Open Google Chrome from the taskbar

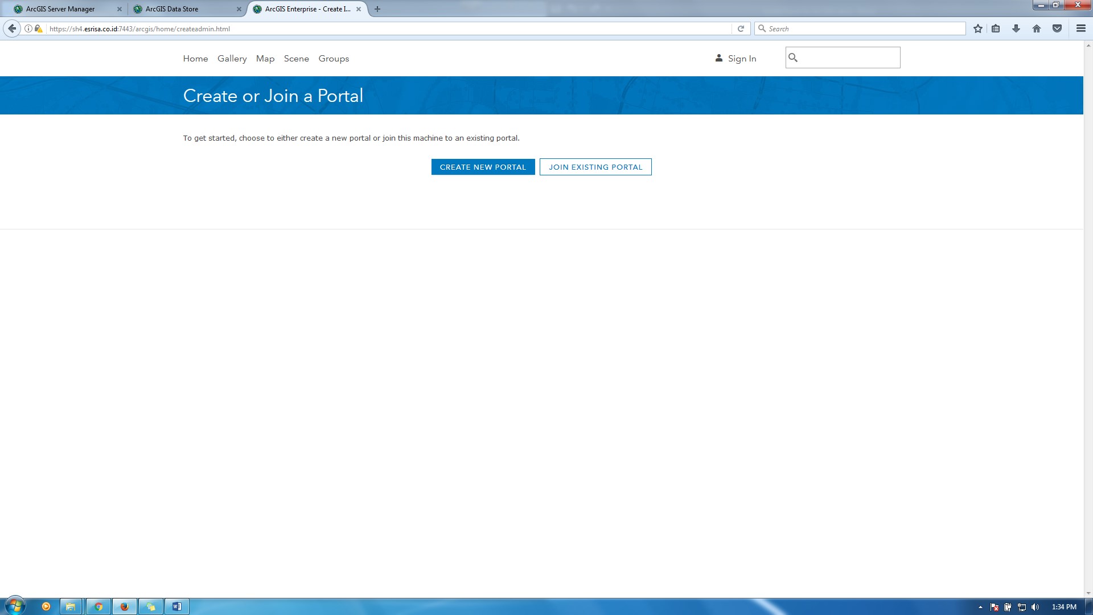point(98,606)
